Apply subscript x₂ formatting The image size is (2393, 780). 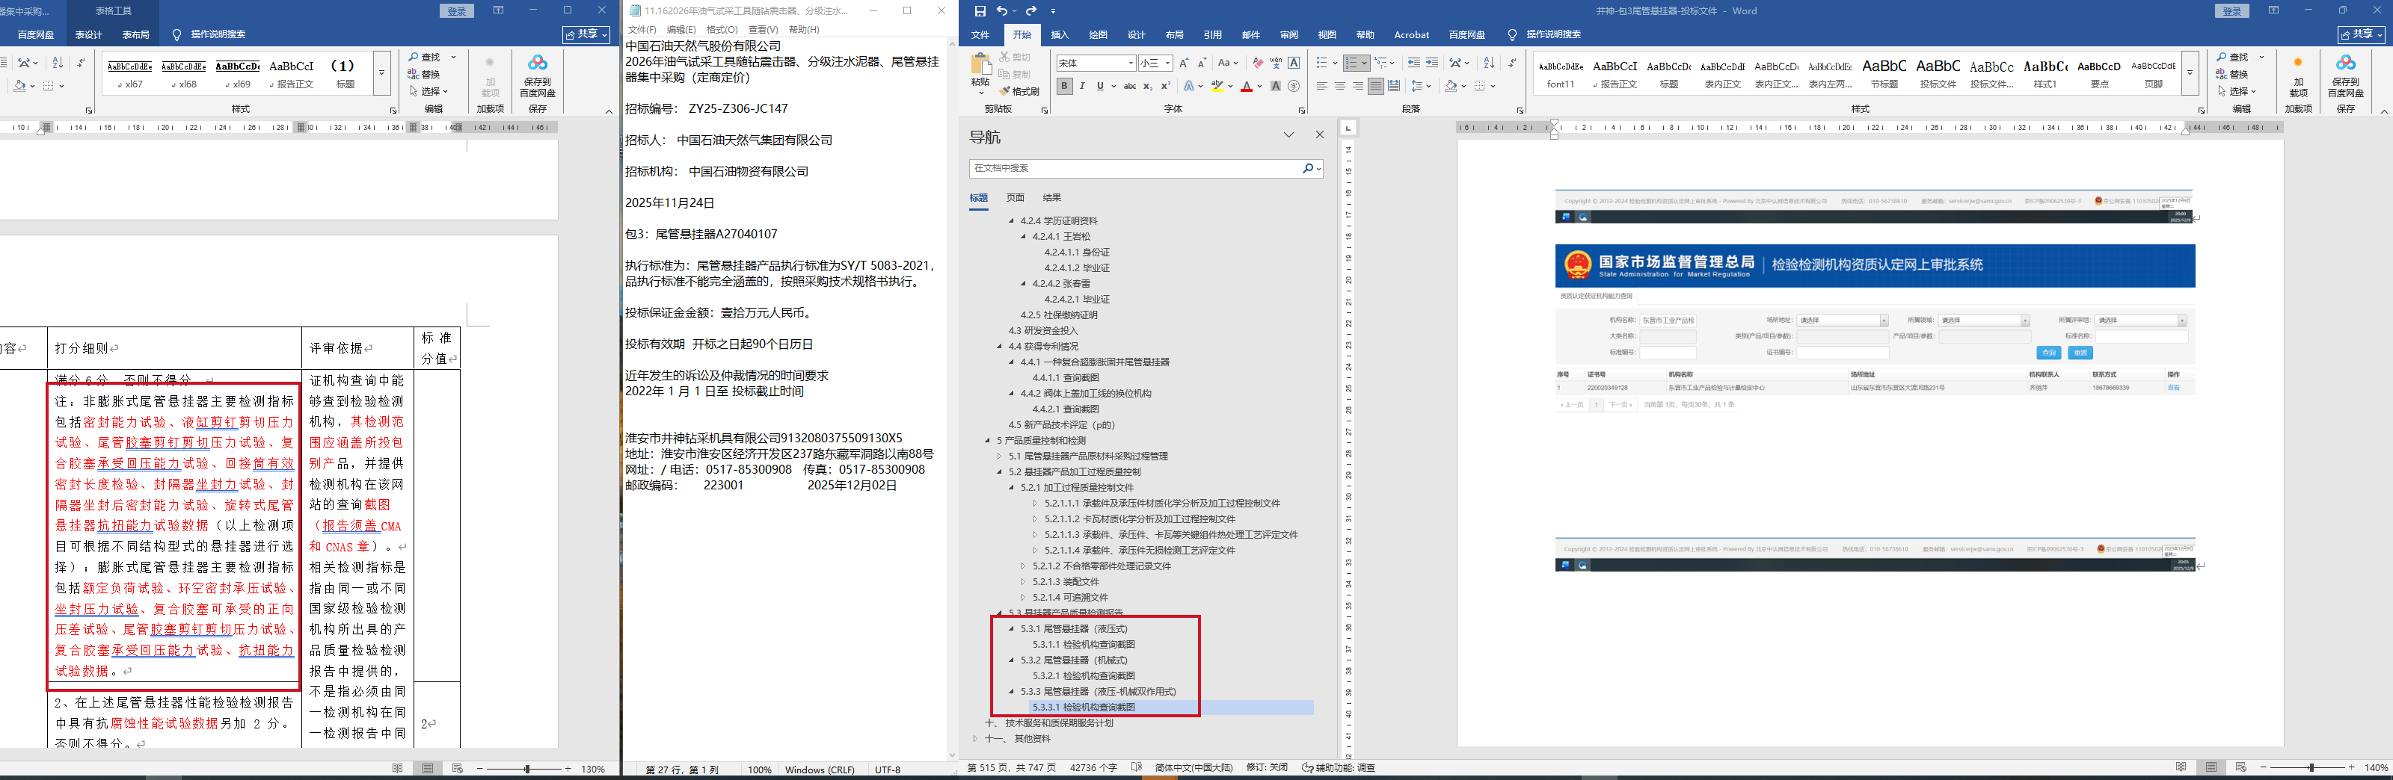pyautogui.click(x=1148, y=87)
